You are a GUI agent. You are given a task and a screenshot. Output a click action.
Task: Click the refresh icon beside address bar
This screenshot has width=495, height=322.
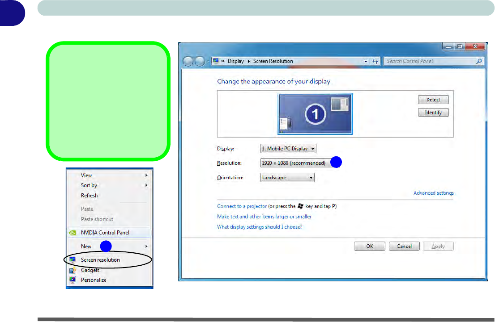coord(375,62)
